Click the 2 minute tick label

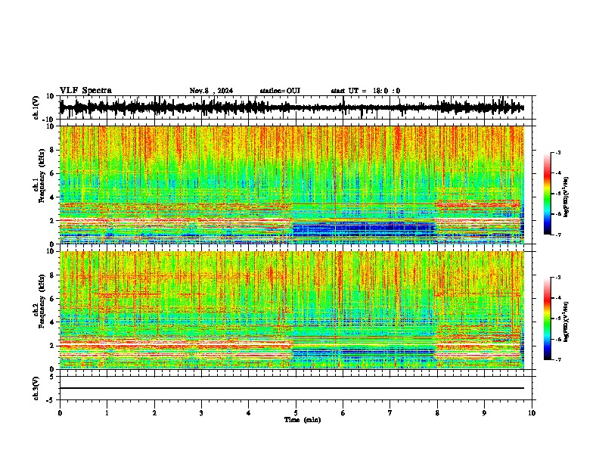pos(154,413)
